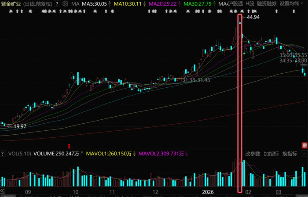Viewport: 308px width, 197px height.
Task: Click the red 宗 block-trade icon
Action: pyautogui.click(x=304, y=145)
